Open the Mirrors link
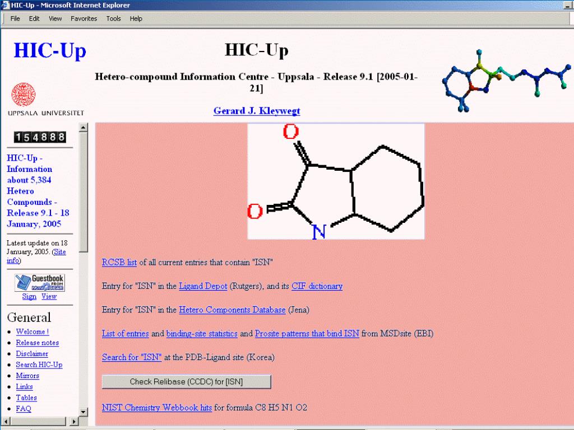This screenshot has width=574, height=430. coord(27,376)
